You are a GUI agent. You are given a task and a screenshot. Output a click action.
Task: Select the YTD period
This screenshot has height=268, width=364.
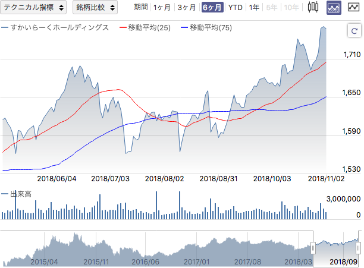coord(235,8)
